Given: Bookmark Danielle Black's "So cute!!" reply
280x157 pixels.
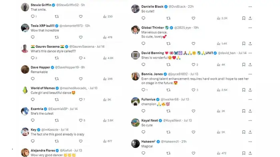Looking at the screenshot, I should [244, 18].
